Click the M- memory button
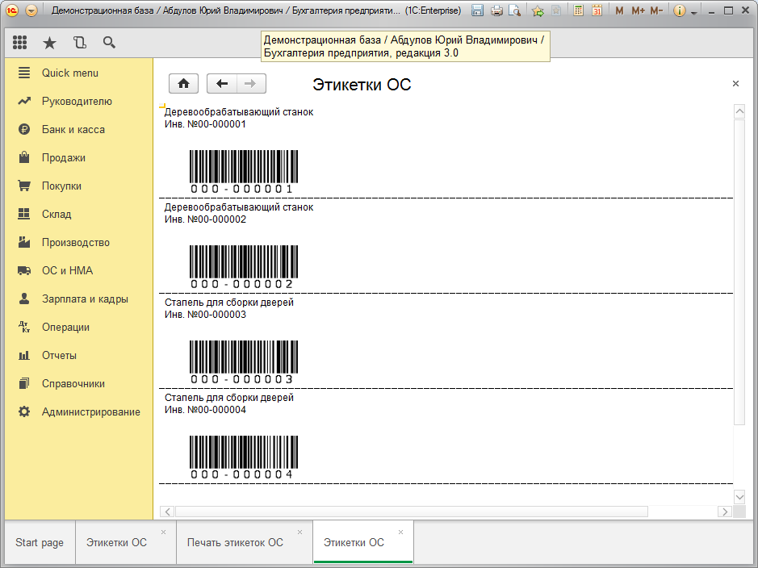Screen dimensions: 758x568 pos(656,10)
